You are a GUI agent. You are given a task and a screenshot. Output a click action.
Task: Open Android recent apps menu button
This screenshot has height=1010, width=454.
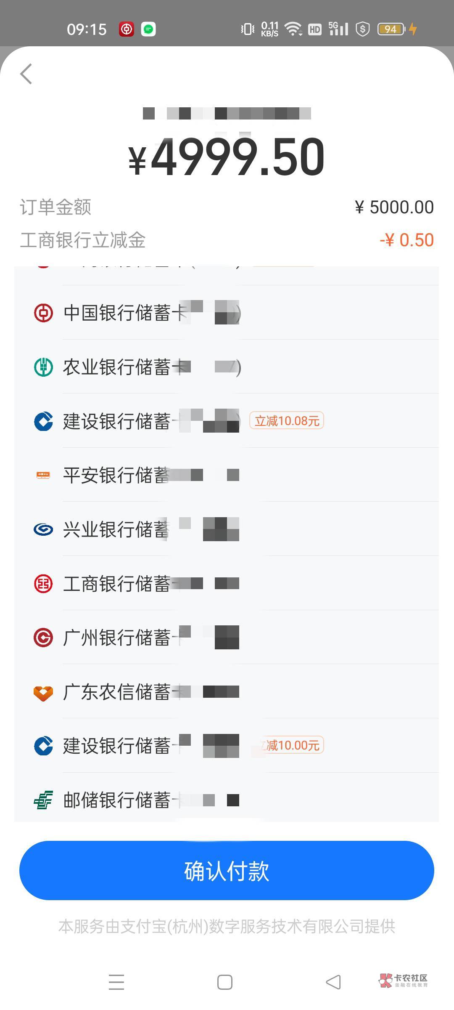point(116,982)
